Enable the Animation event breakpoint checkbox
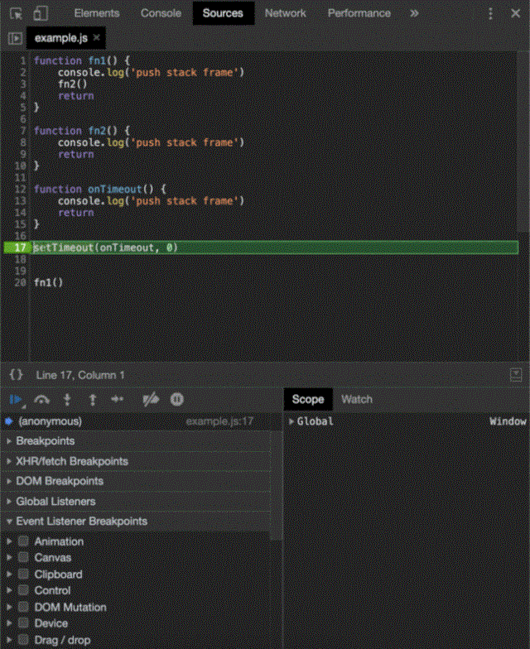This screenshot has width=530, height=649. 24,541
